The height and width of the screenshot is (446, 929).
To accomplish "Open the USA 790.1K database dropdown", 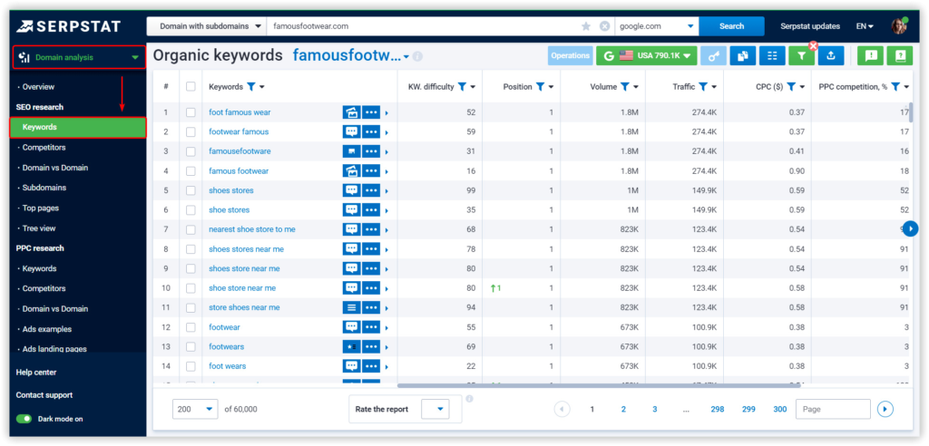I will pos(646,55).
